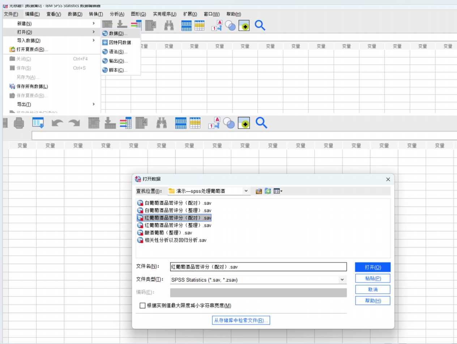The height and width of the screenshot is (344, 457).
Task: Click the Redo arrow in the lower toolbar
Action: click(74, 123)
